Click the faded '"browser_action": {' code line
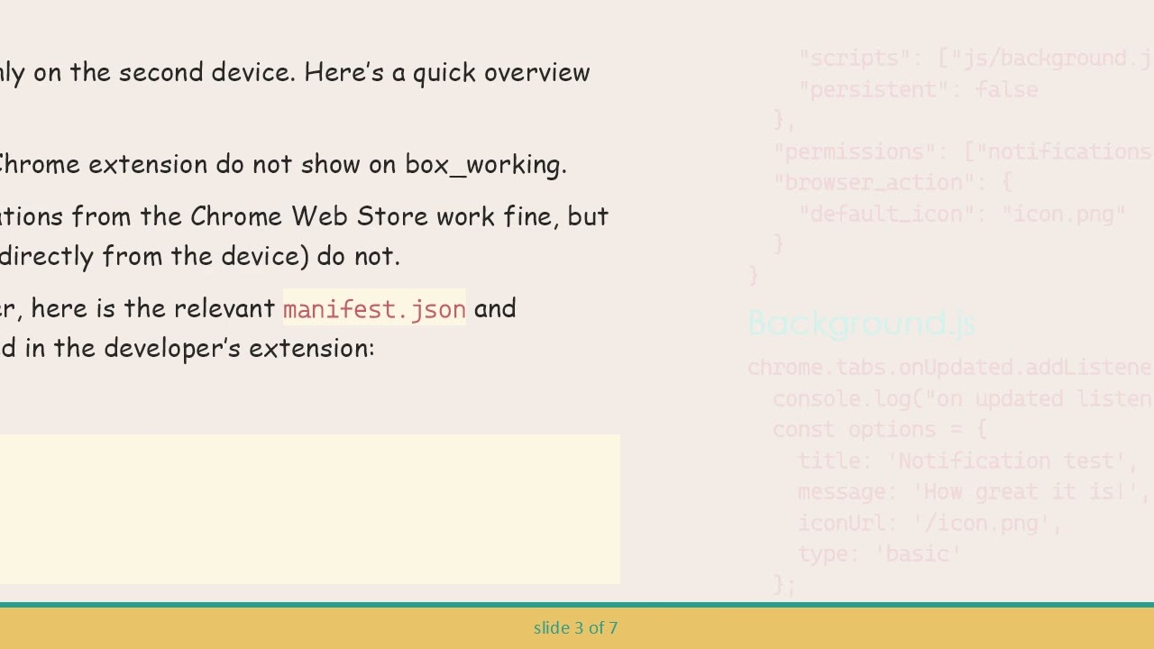Image resolution: width=1154 pixels, height=649 pixels. click(893, 183)
